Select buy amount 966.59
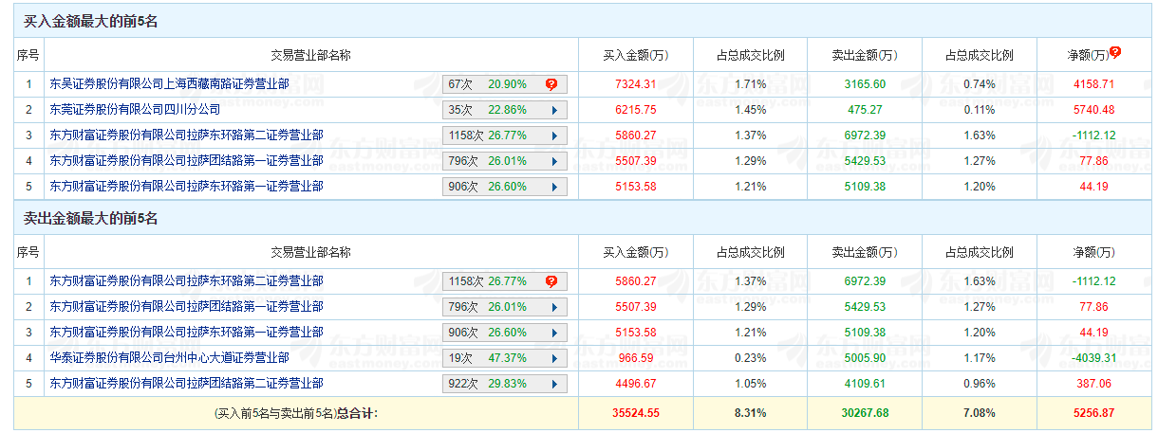1158x433 pixels. (x=636, y=358)
